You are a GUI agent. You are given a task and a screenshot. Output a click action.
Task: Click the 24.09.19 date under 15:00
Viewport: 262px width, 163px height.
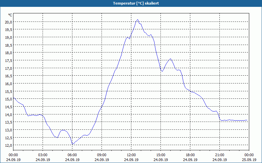tap(160, 160)
